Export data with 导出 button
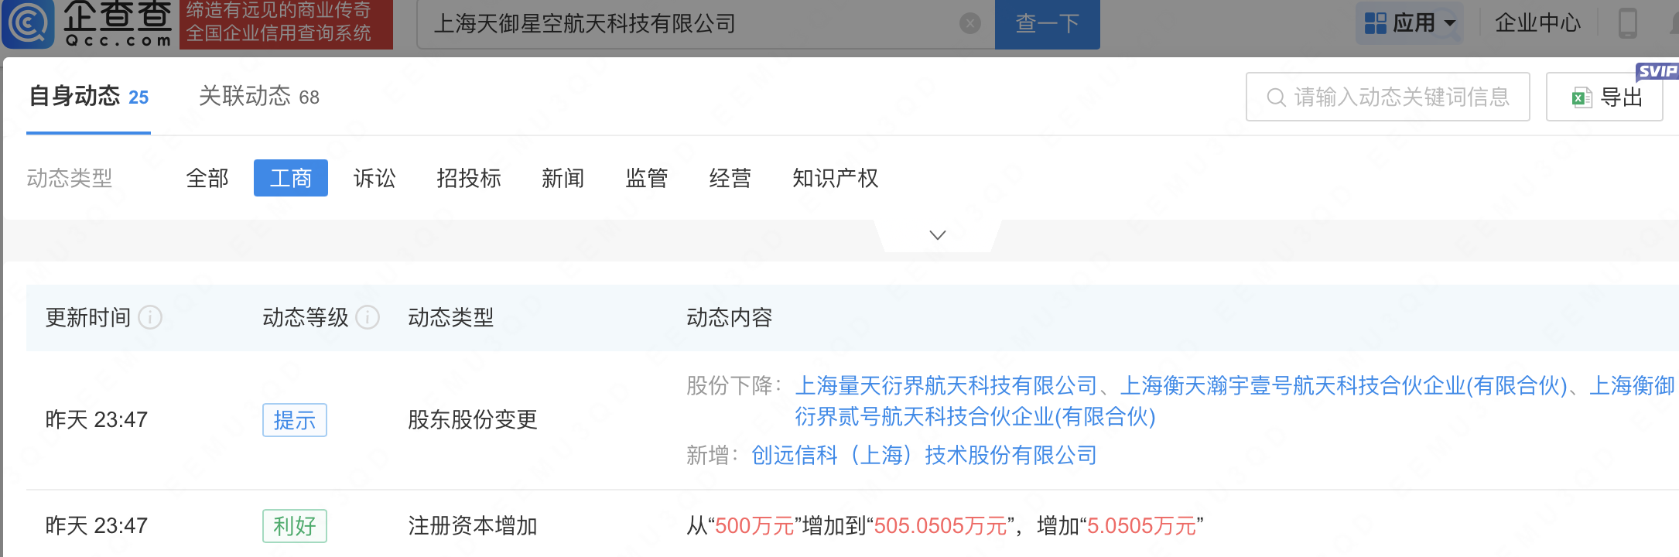 click(1604, 97)
